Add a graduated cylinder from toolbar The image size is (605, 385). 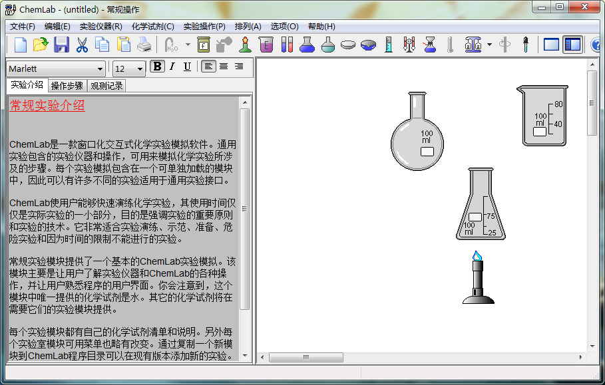[x=389, y=45]
